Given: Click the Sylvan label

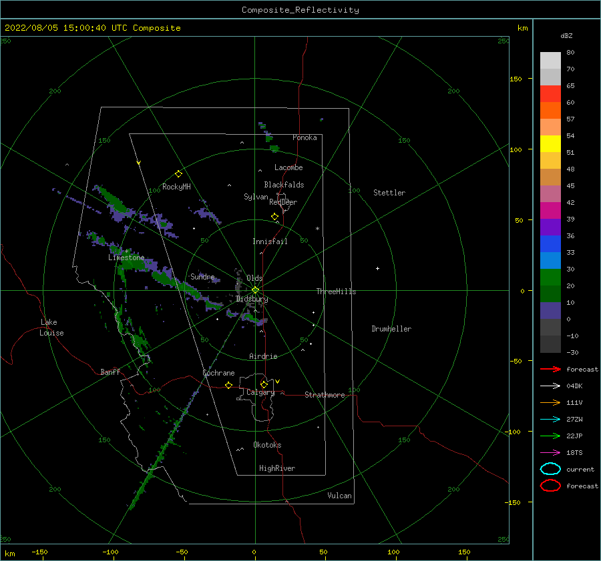Looking at the screenshot, I should pos(256,197).
